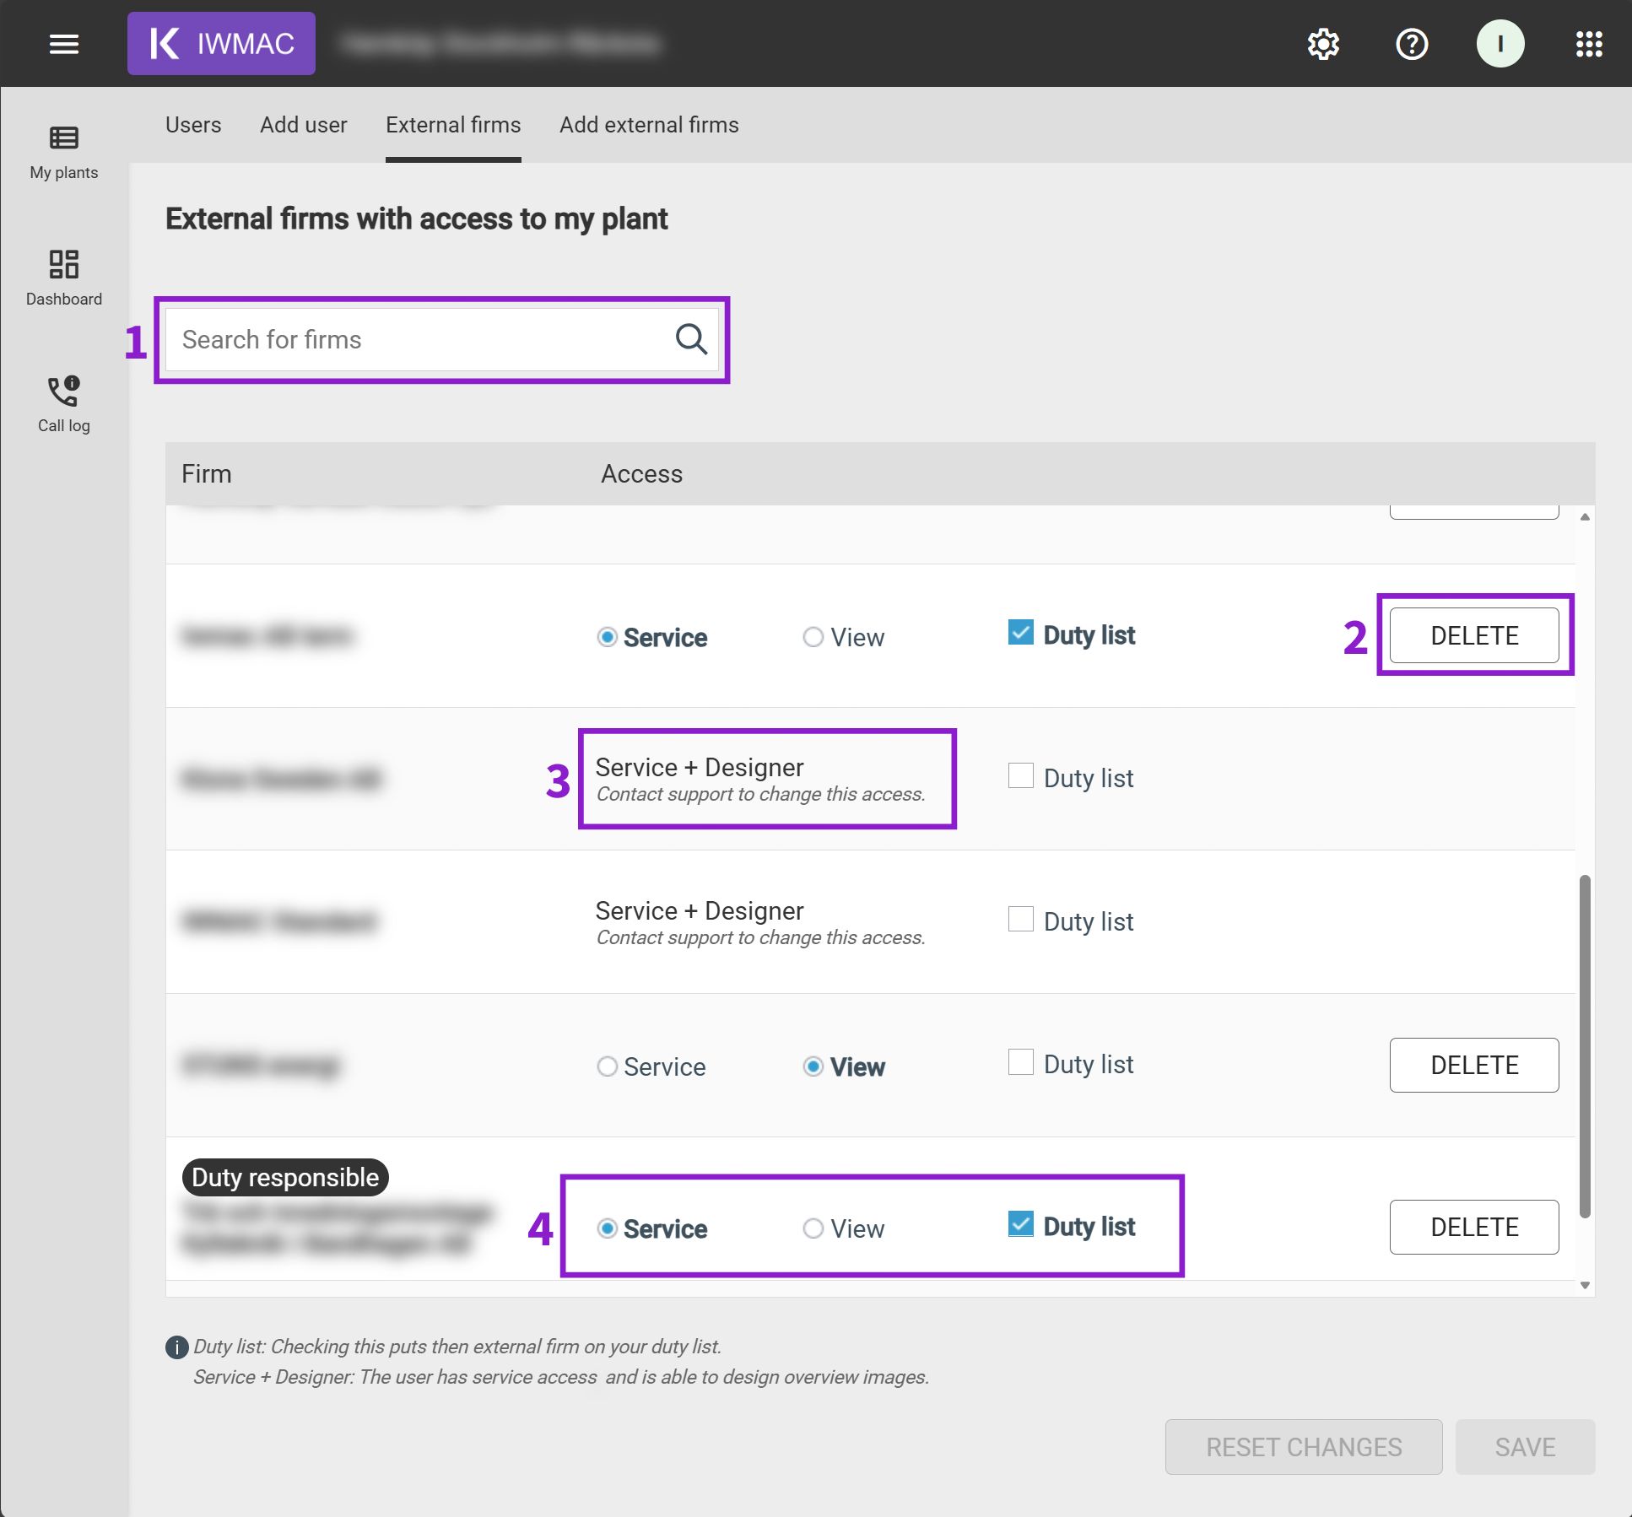
Task: Open the Add external firms tab
Action: [x=649, y=125]
